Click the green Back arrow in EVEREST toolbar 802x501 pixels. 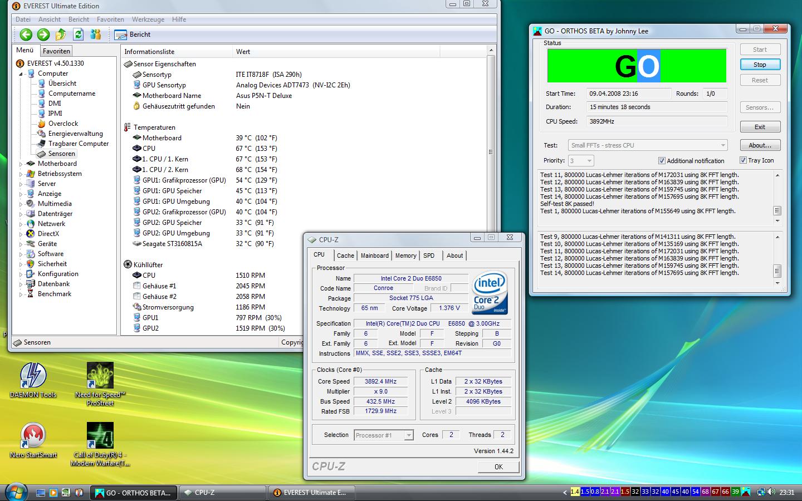point(26,35)
